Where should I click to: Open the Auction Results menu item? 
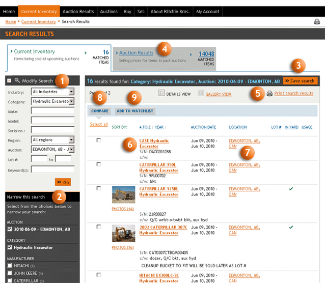[x=78, y=12]
